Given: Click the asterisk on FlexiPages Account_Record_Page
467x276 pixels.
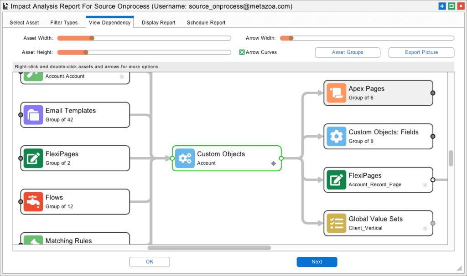Looking at the screenshot, I should point(425,185).
